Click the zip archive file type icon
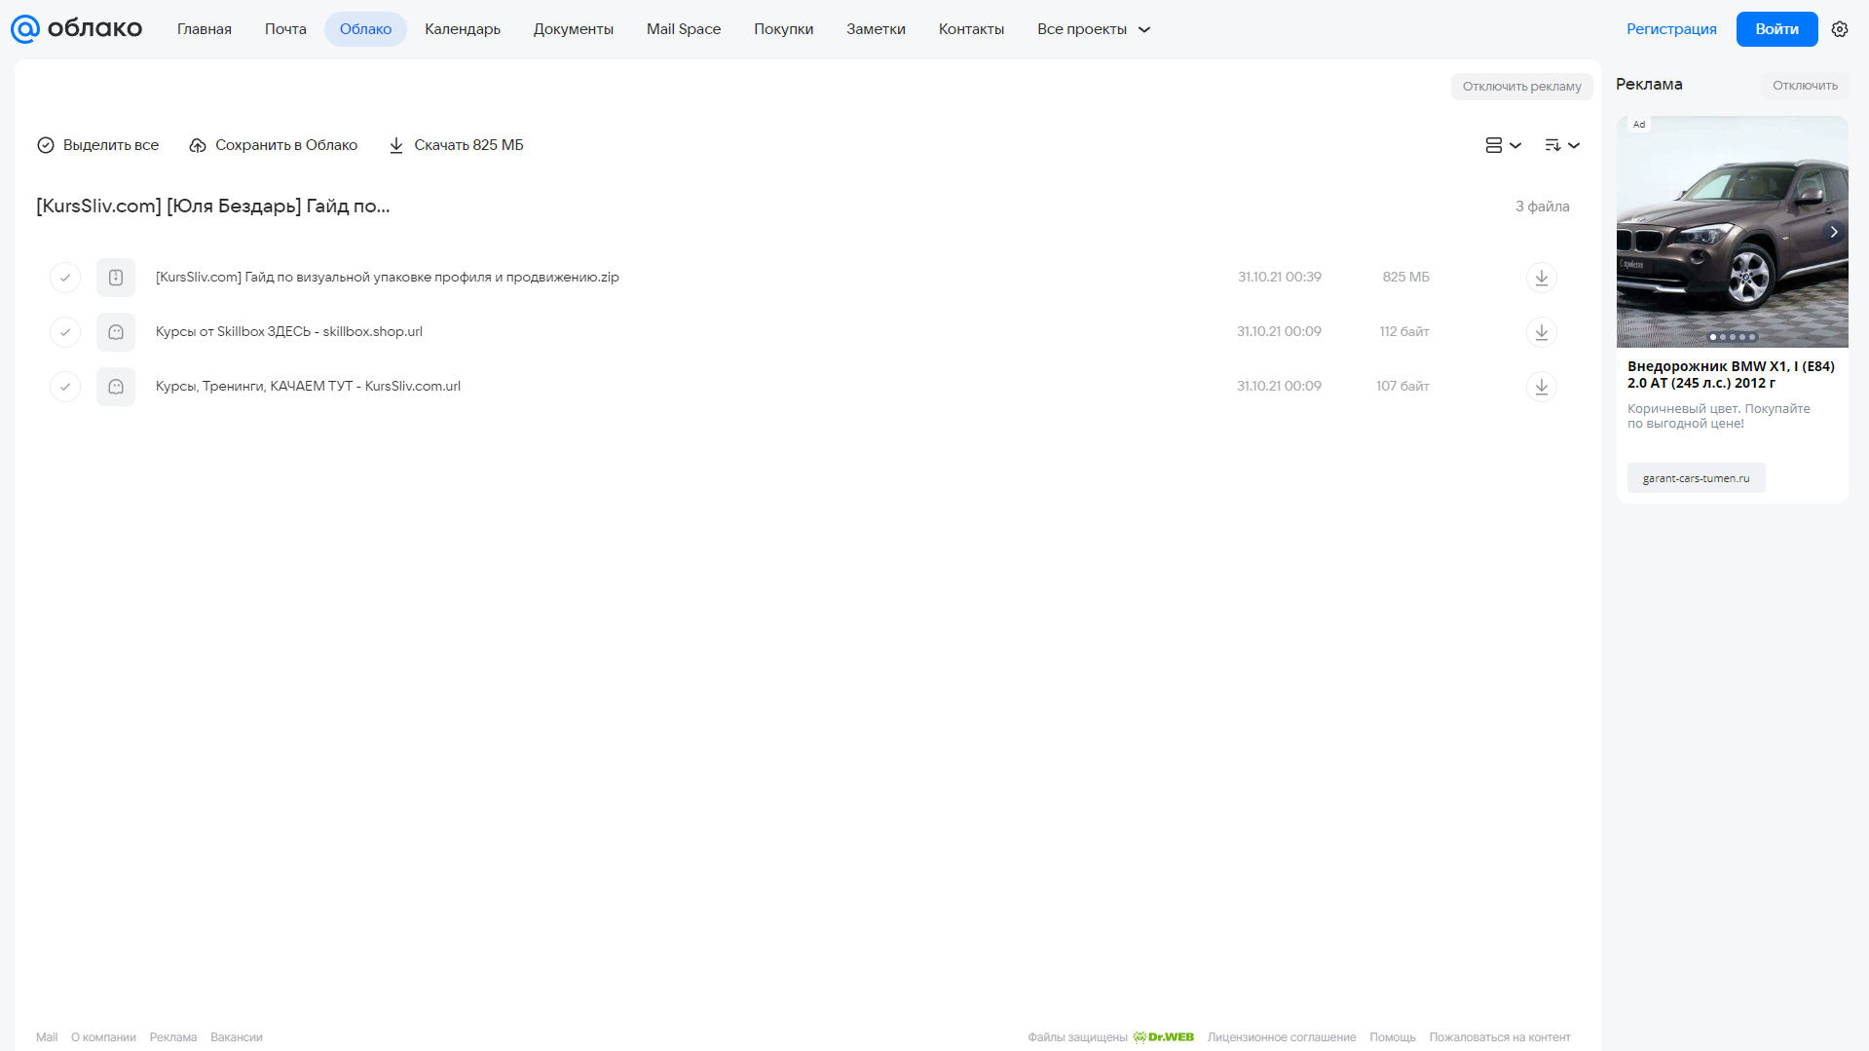This screenshot has width=1869, height=1051. (116, 278)
